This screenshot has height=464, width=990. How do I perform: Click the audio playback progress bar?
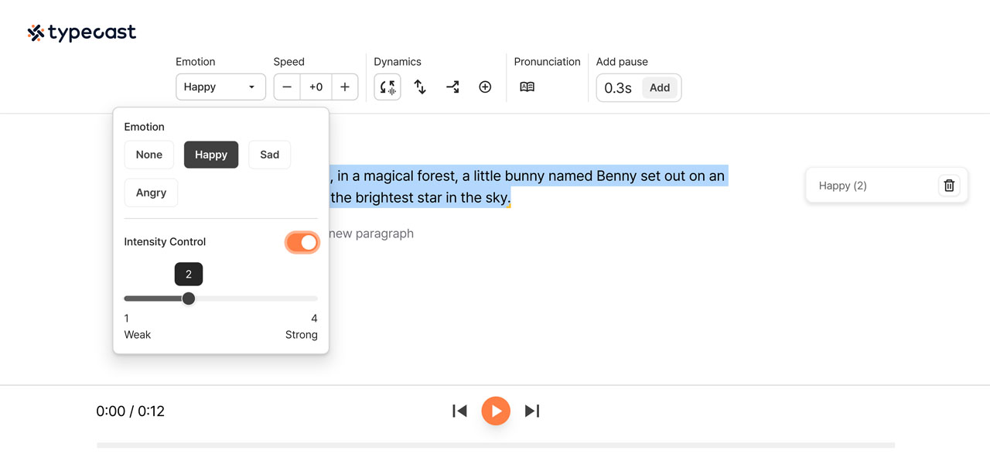tap(496, 445)
